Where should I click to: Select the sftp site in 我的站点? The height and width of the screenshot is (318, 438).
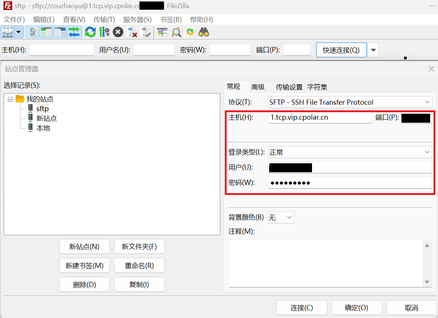coord(42,108)
